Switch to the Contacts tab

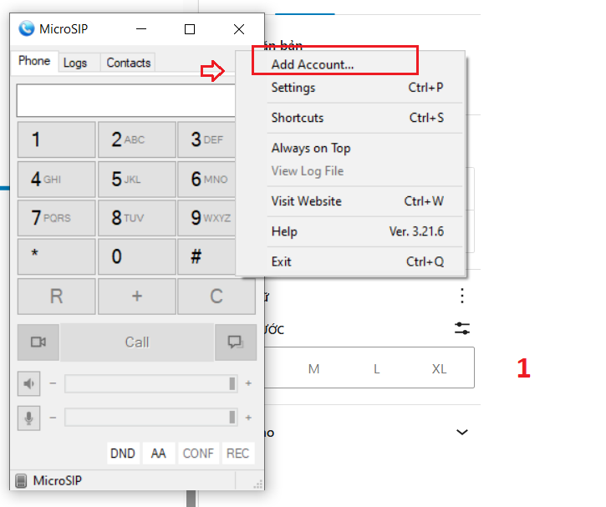[x=129, y=63]
